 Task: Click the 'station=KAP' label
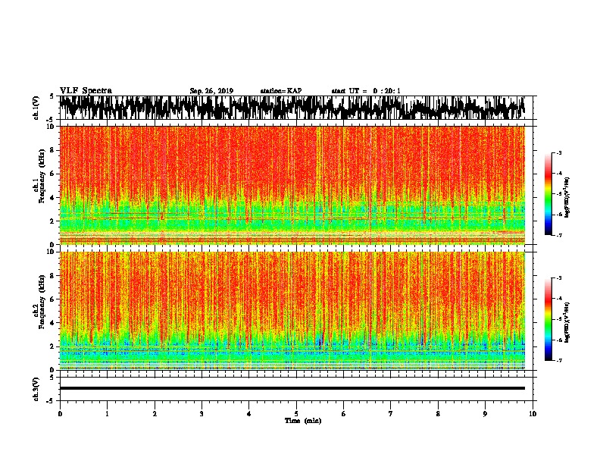click(281, 91)
